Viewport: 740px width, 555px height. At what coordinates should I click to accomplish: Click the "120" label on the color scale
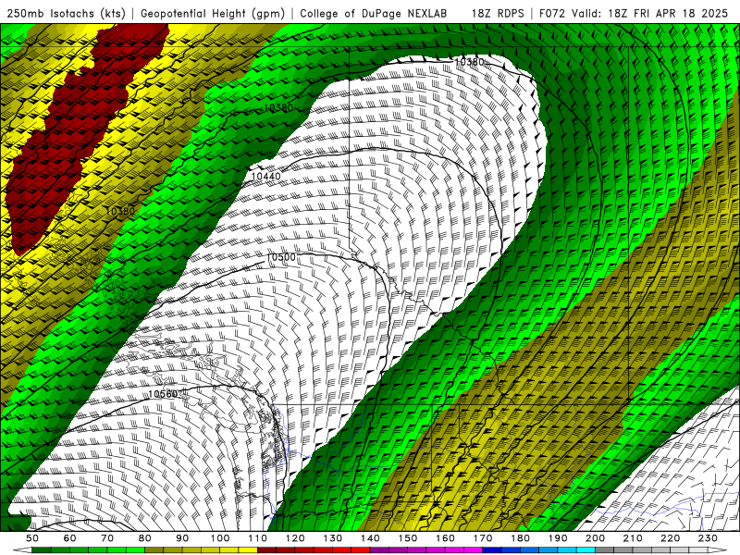(295, 538)
